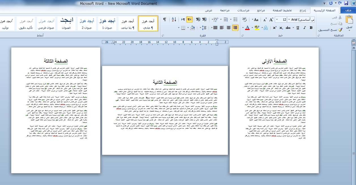The width and height of the screenshot is (356, 185).
Task: Switch to the إدراج (Insert) ribbon tab
Action: point(303,10)
